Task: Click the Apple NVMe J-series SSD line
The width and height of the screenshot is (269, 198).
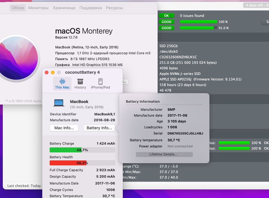Action: pos(180,74)
